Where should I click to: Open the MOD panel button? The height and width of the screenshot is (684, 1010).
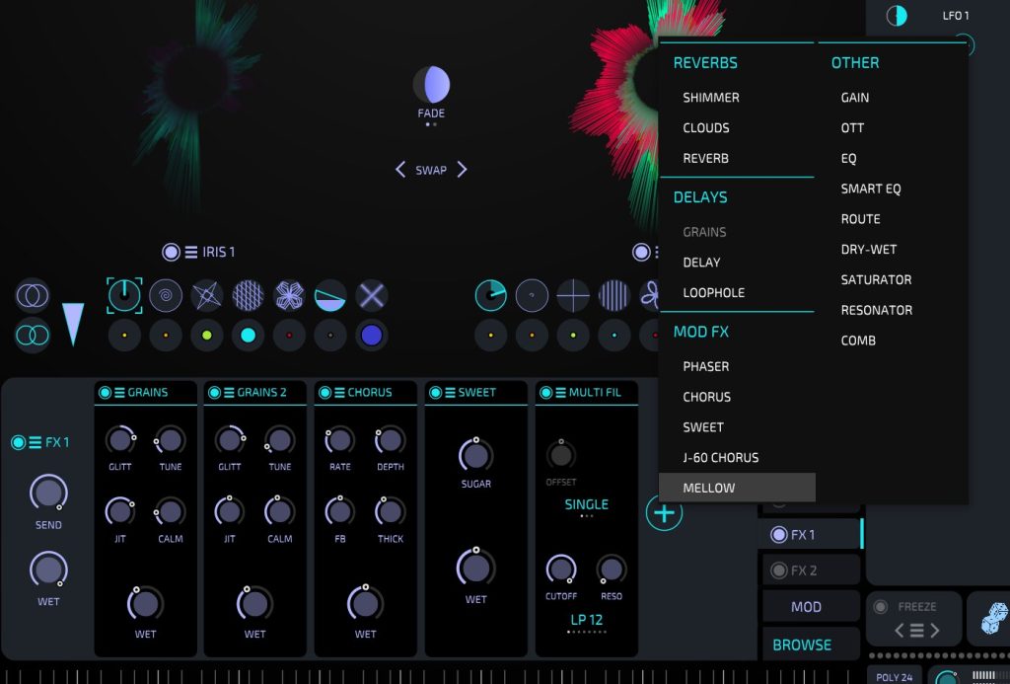806,607
